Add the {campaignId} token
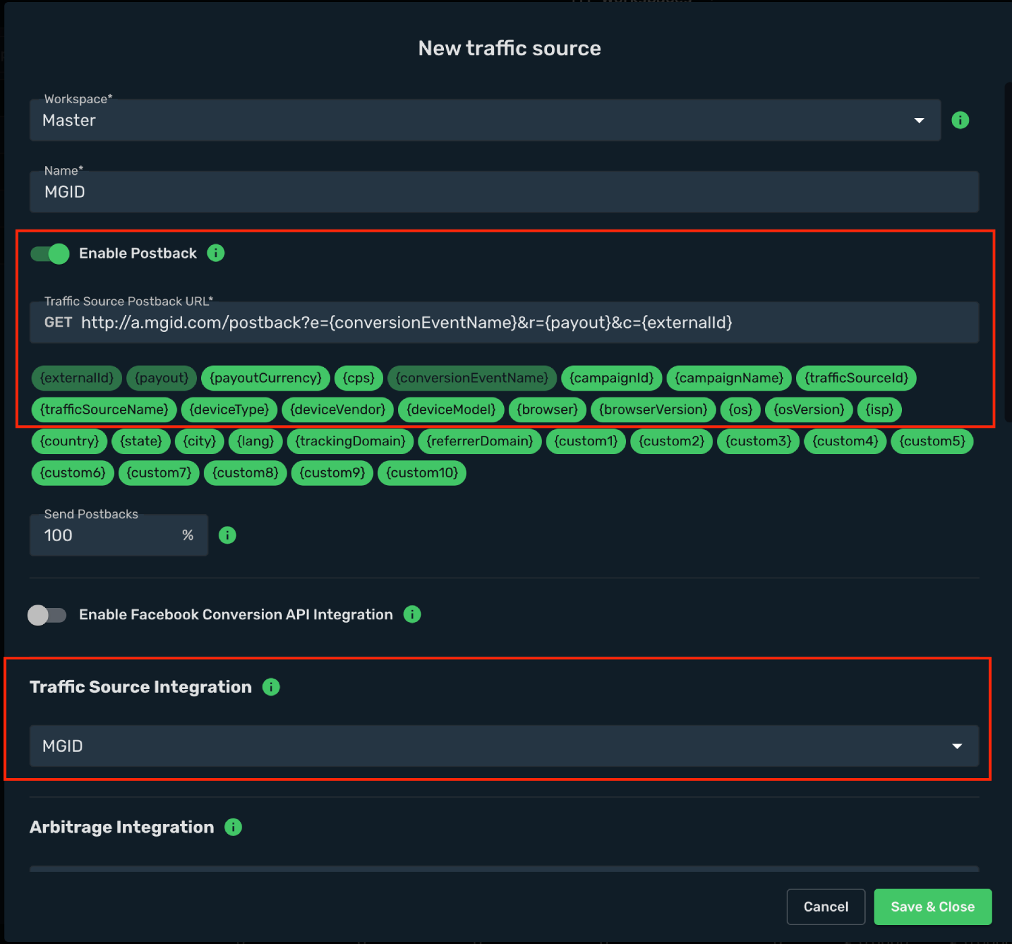 (612, 378)
